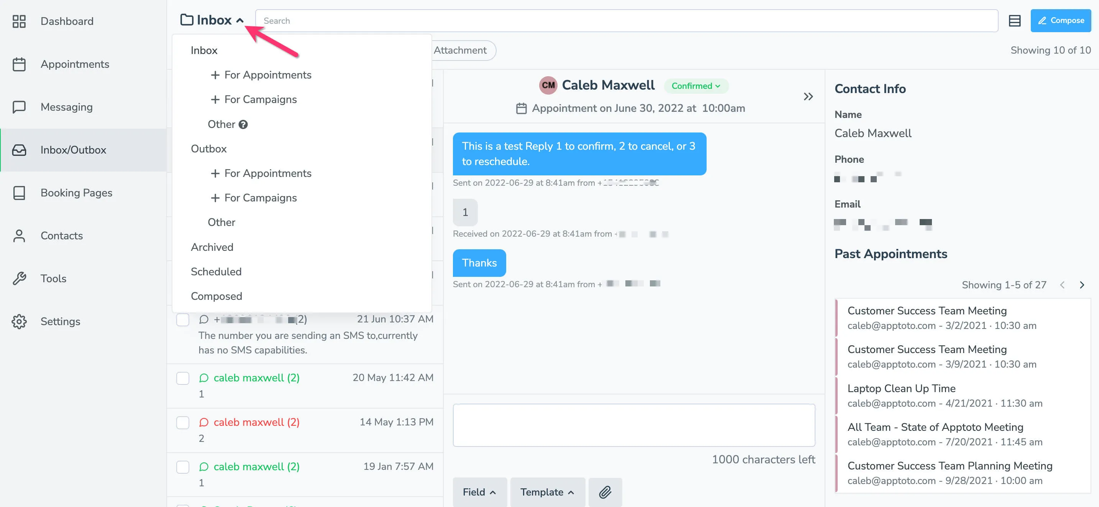Select the Appointments calendar icon
Screen dimensions: 1099x507
(19, 64)
